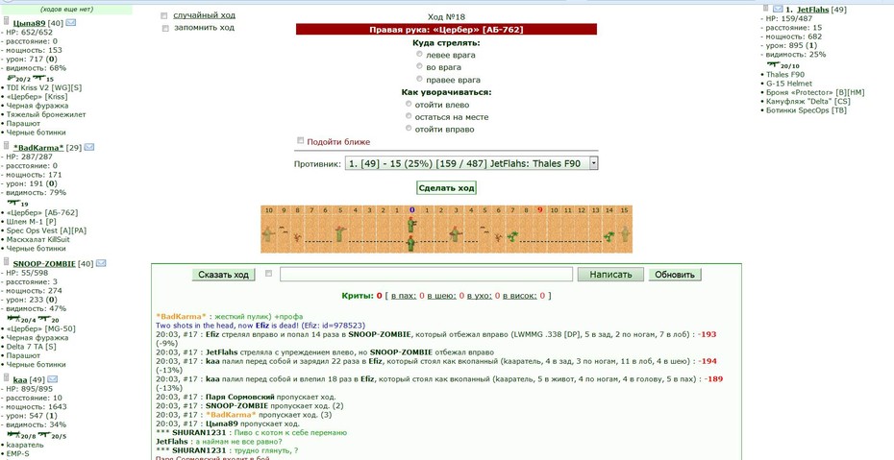Screen dimensions: 894x460
Task: Click Цыпа89's rifle icon with 15 ammo
Action: 38,78
